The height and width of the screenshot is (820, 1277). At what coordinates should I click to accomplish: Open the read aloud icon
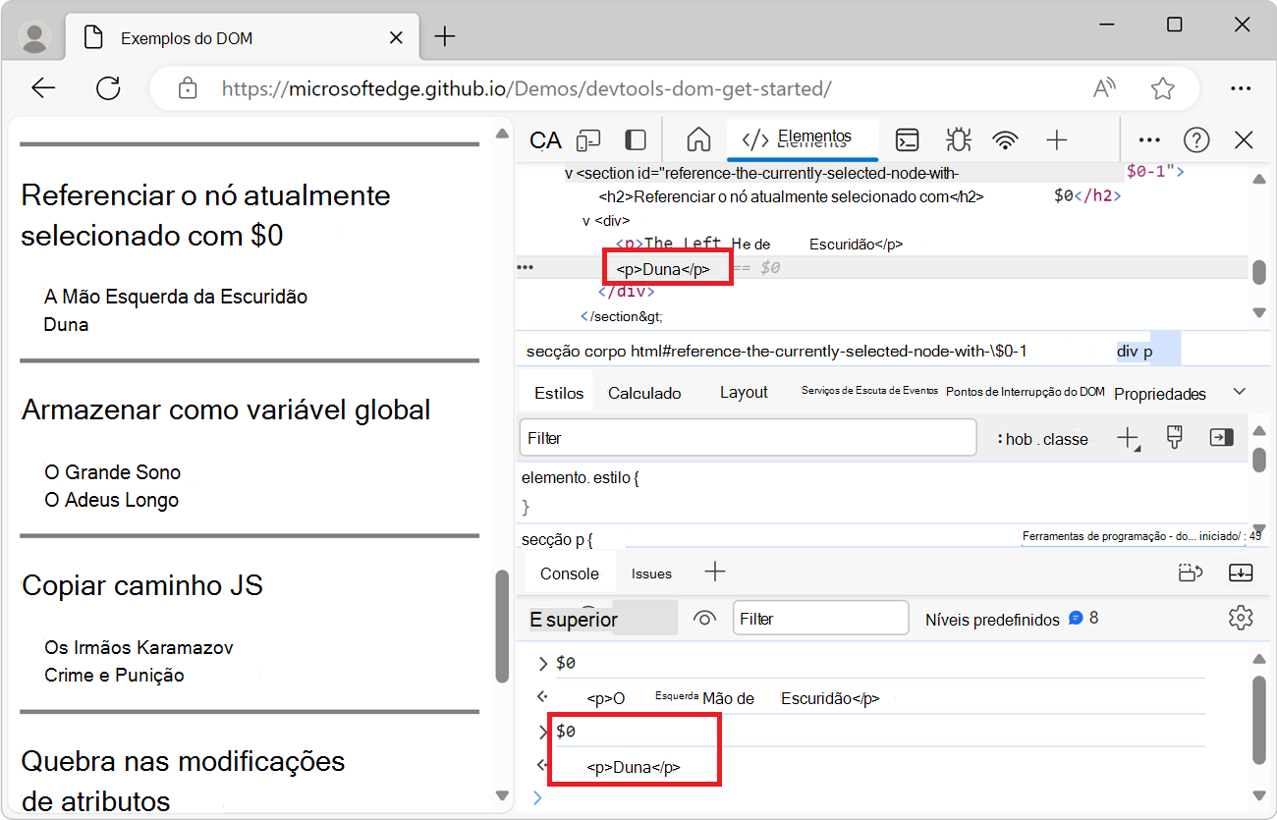click(x=1105, y=88)
